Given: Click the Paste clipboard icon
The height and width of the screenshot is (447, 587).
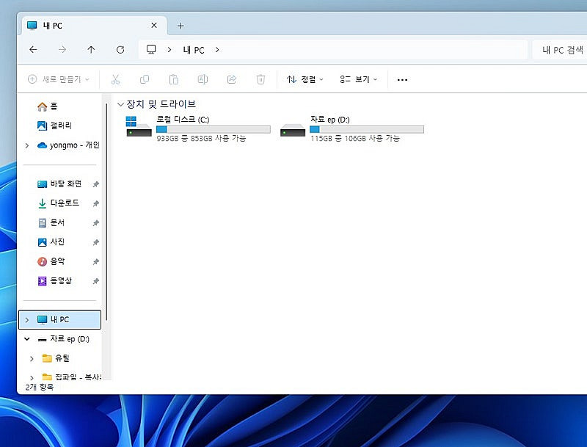Looking at the screenshot, I should pos(173,79).
